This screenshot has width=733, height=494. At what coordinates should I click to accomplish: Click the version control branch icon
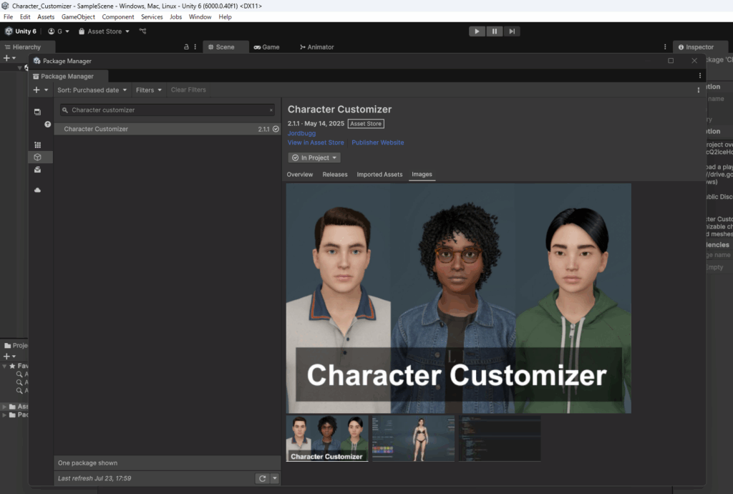142,32
